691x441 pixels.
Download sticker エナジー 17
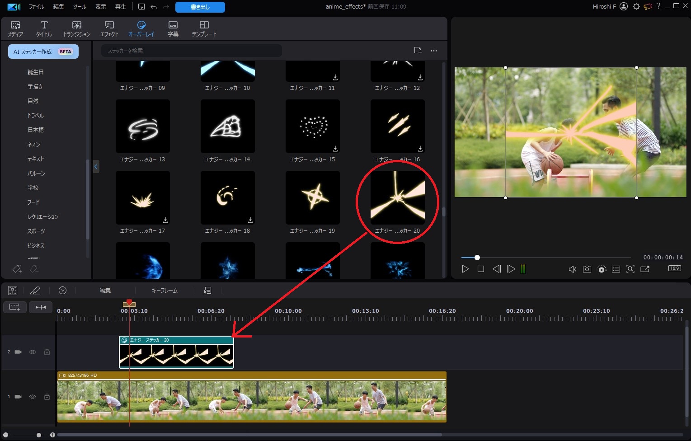165,220
